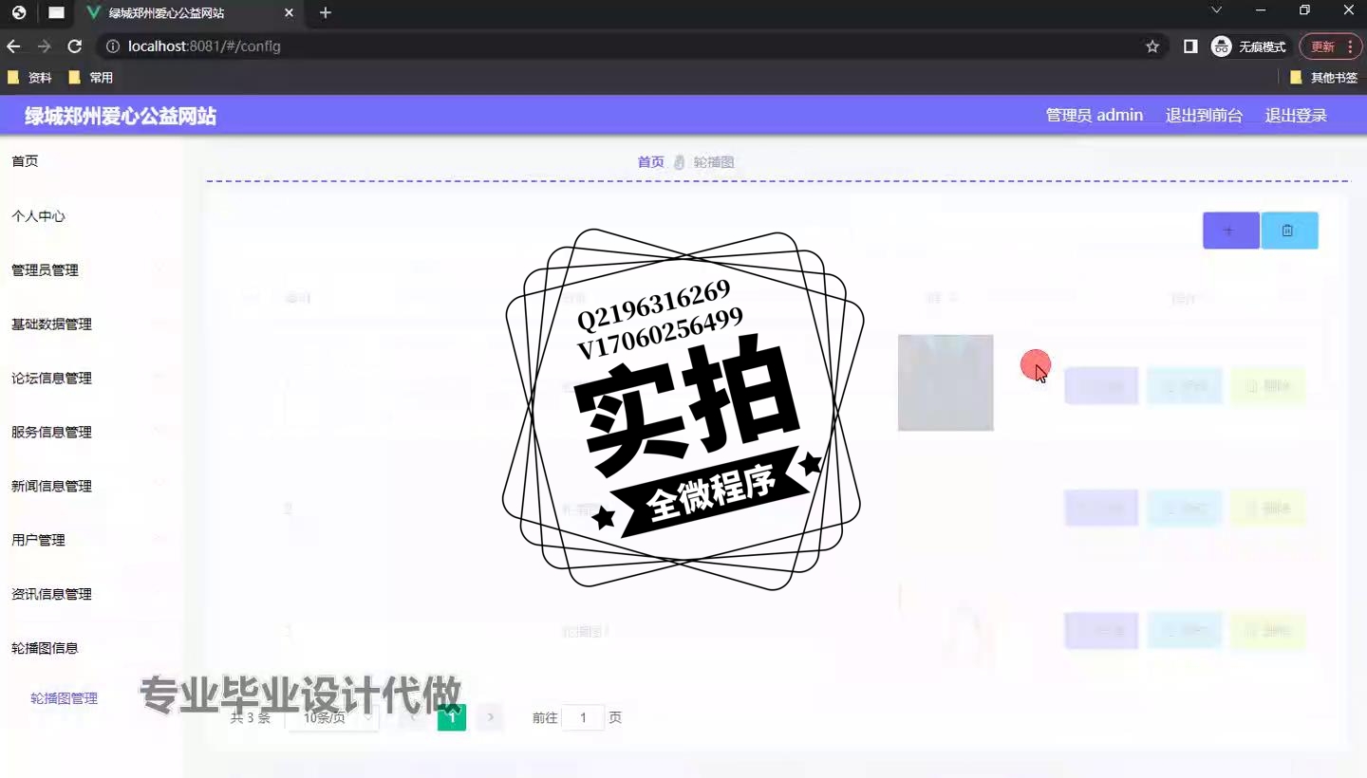
Task: Open the 其他书签 folder
Action: point(1324,78)
